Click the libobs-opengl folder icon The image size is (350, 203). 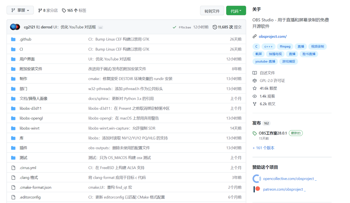point(13,118)
